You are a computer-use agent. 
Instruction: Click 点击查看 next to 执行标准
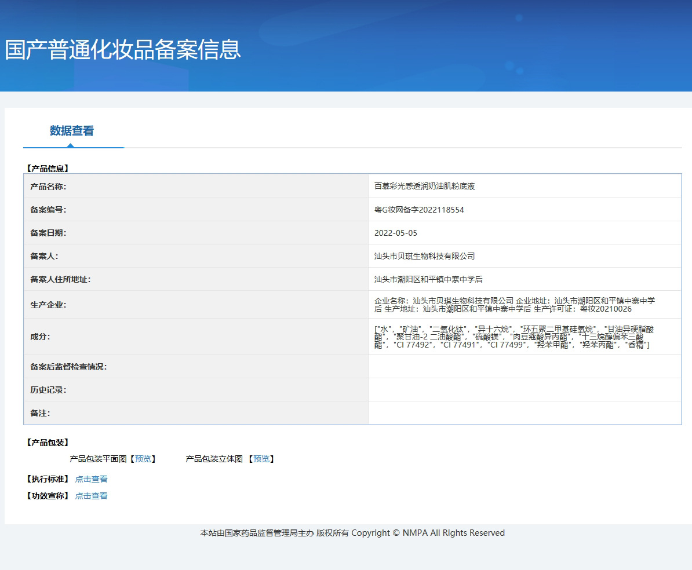point(91,479)
